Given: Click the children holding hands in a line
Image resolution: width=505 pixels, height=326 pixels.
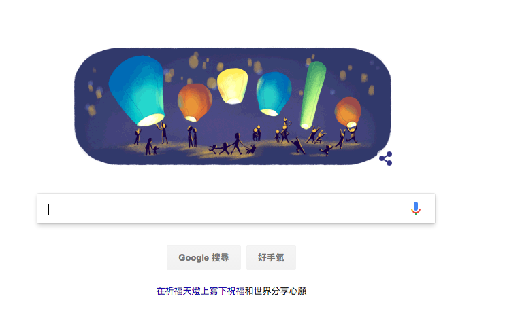Looking at the screenshot, I should click(220, 149).
